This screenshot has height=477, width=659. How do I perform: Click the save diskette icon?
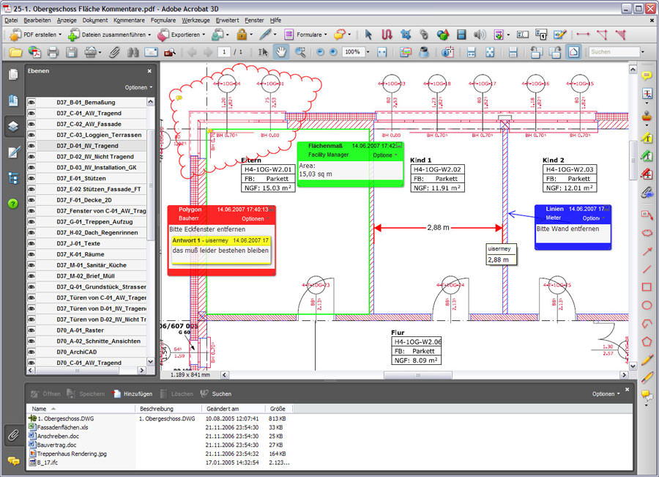point(72,52)
